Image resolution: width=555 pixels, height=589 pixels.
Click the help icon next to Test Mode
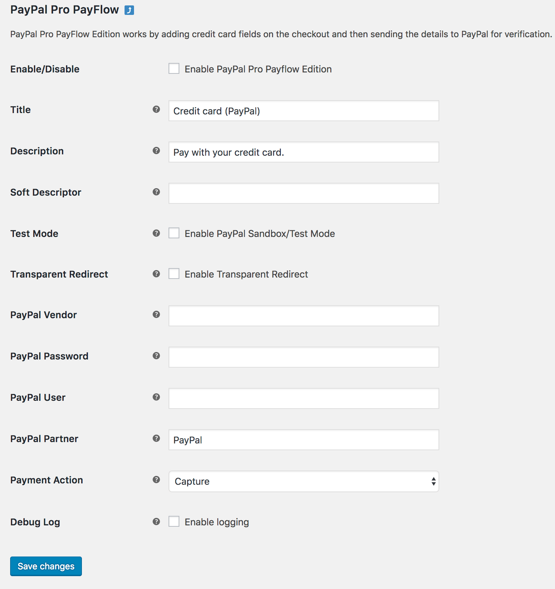point(156,233)
